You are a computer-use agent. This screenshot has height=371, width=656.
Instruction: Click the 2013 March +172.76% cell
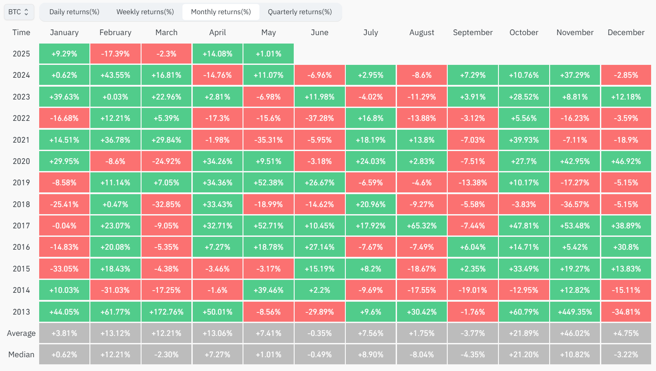click(x=166, y=312)
